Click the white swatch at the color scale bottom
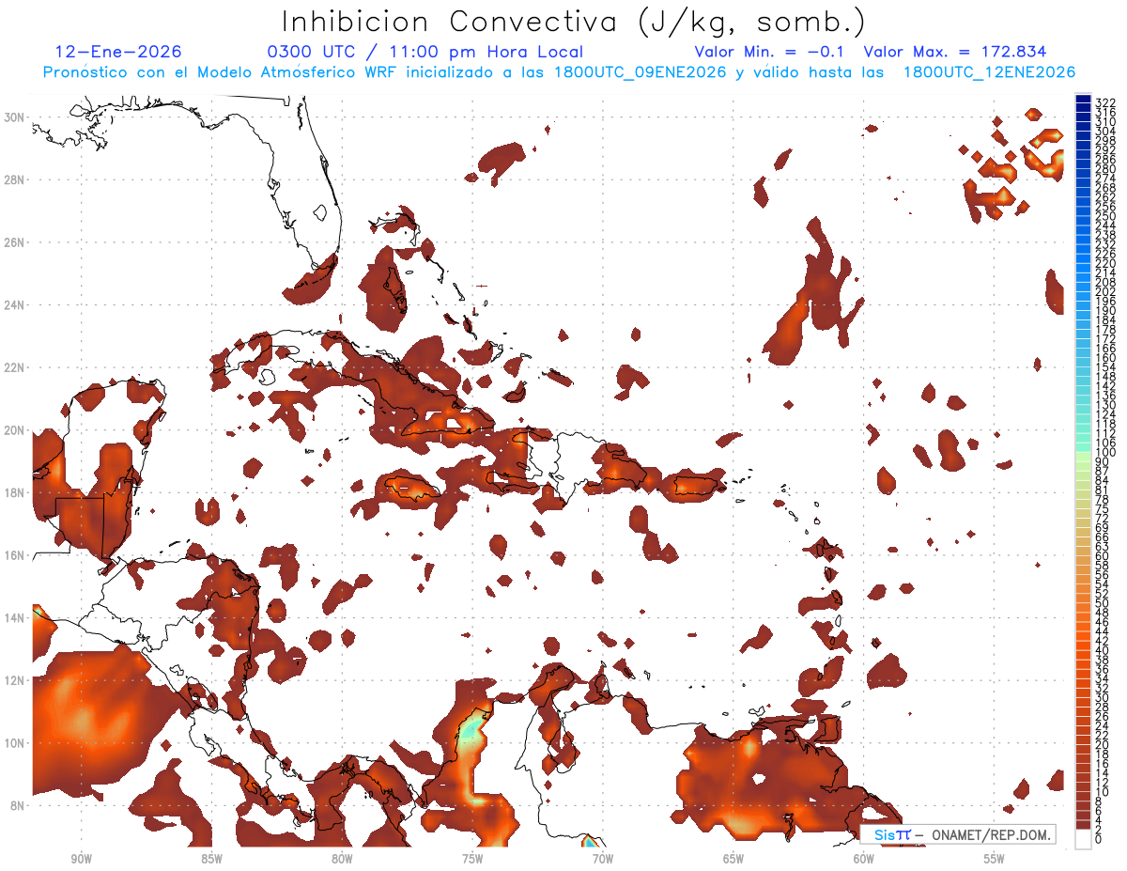The width and height of the screenshot is (1127, 871). tap(1083, 841)
